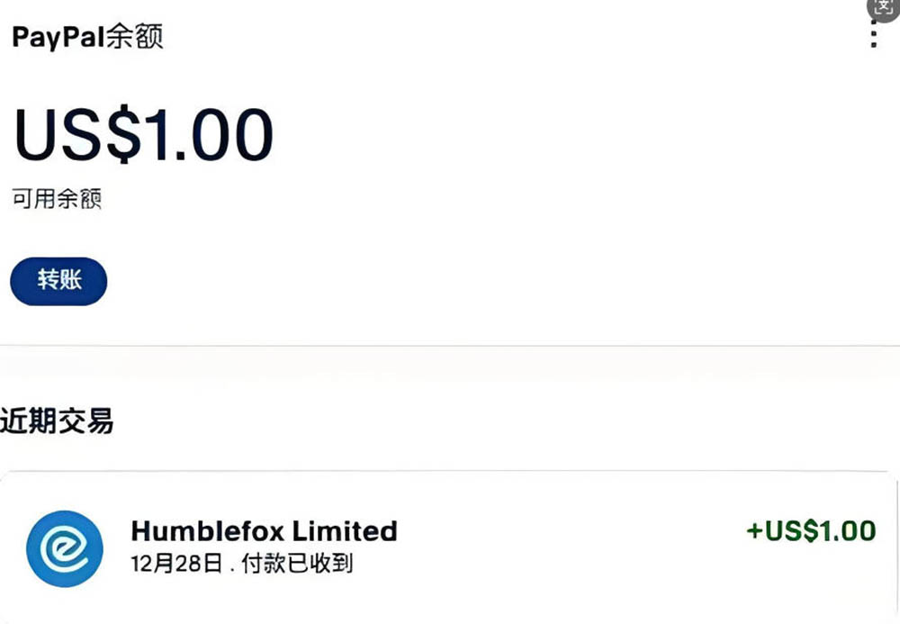
Task: Click the blue Humblefox Limited logo
Action: coord(64,547)
